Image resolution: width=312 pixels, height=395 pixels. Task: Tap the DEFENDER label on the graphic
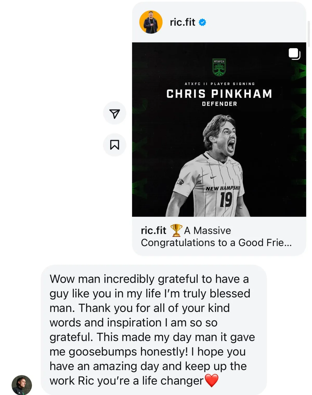click(219, 104)
